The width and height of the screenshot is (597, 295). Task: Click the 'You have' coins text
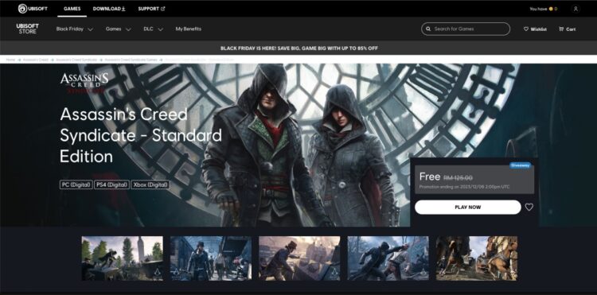click(538, 9)
